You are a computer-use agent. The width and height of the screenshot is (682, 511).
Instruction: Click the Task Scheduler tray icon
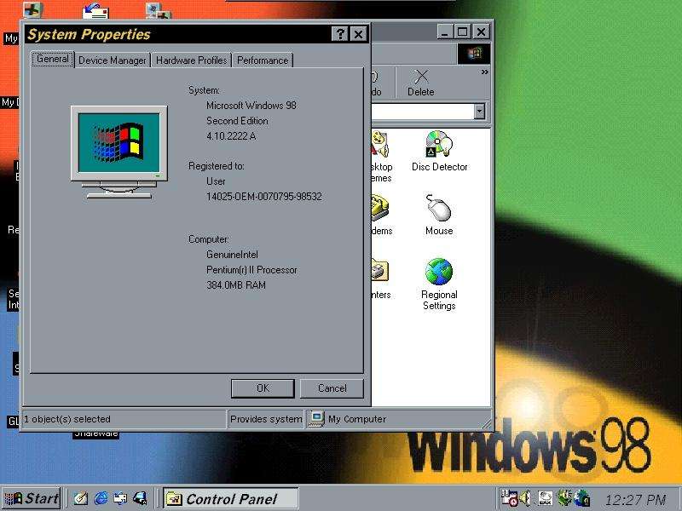coord(509,498)
